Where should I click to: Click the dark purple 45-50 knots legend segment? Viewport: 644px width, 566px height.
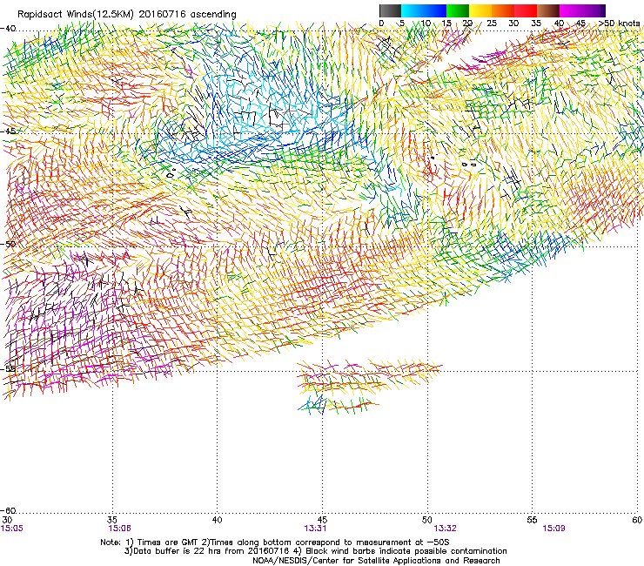click(594, 10)
